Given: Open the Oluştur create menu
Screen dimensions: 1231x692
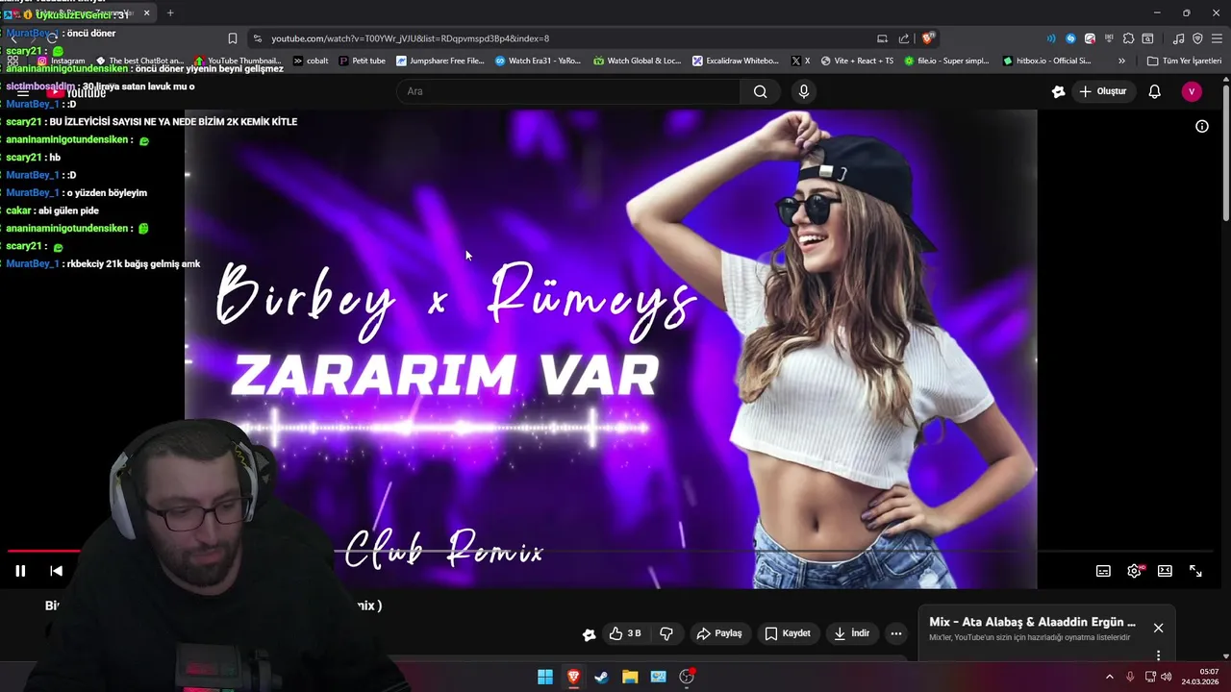Looking at the screenshot, I should click(1102, 91).
